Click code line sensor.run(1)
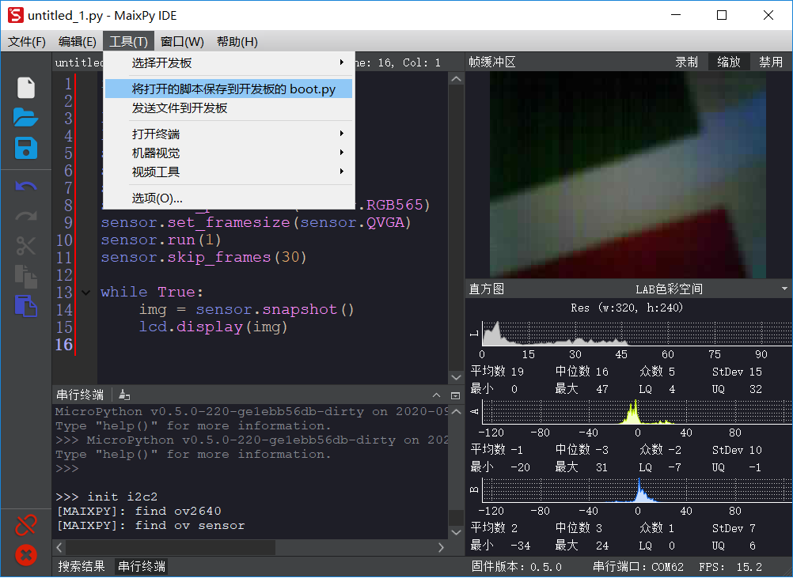Image resolution: width=793 pixels, height=578 pixels. [161, 240]
